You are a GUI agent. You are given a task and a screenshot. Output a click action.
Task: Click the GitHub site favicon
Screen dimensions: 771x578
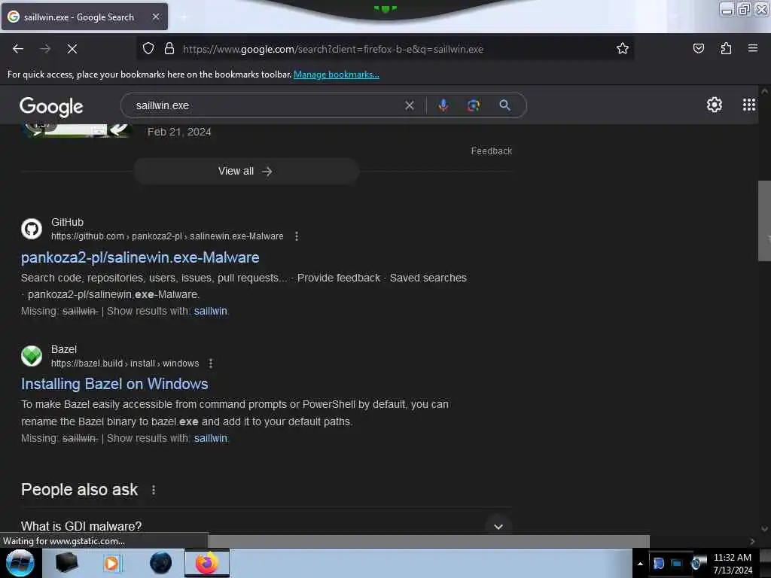tap(32, 229)
